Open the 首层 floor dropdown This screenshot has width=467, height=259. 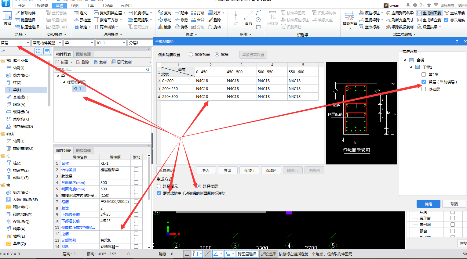pyautogui.click(x=15, y=43)
